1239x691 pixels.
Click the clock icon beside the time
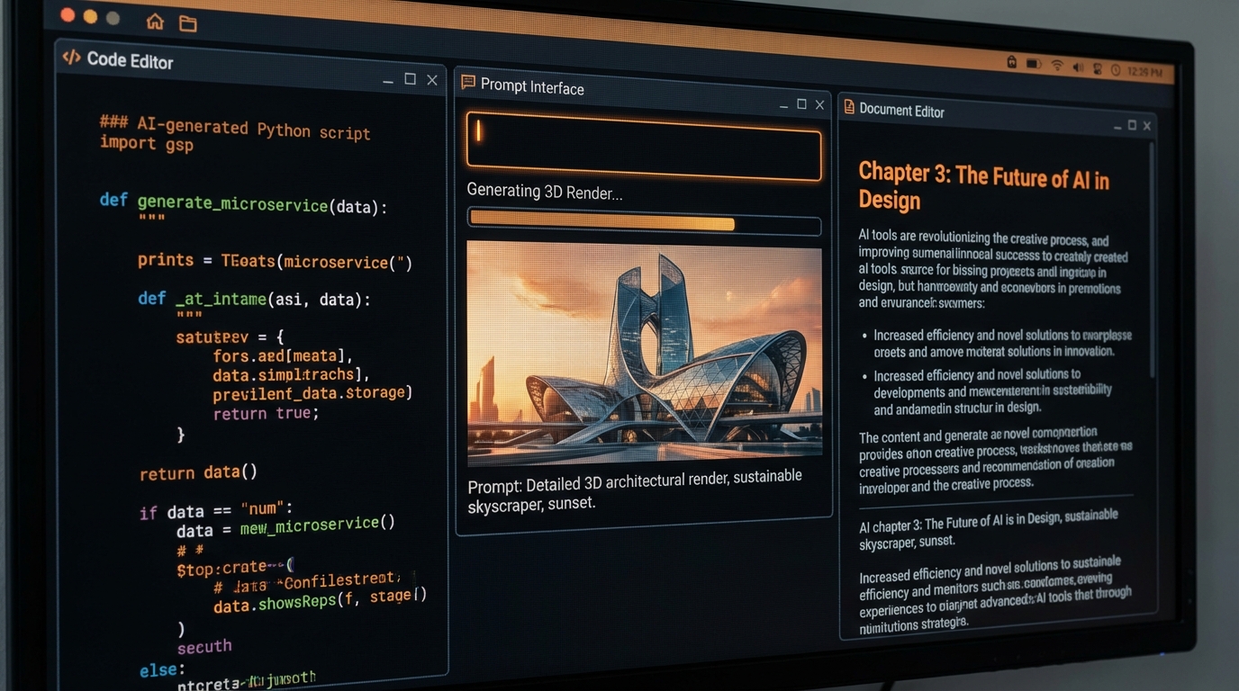tap(1115, 67)
